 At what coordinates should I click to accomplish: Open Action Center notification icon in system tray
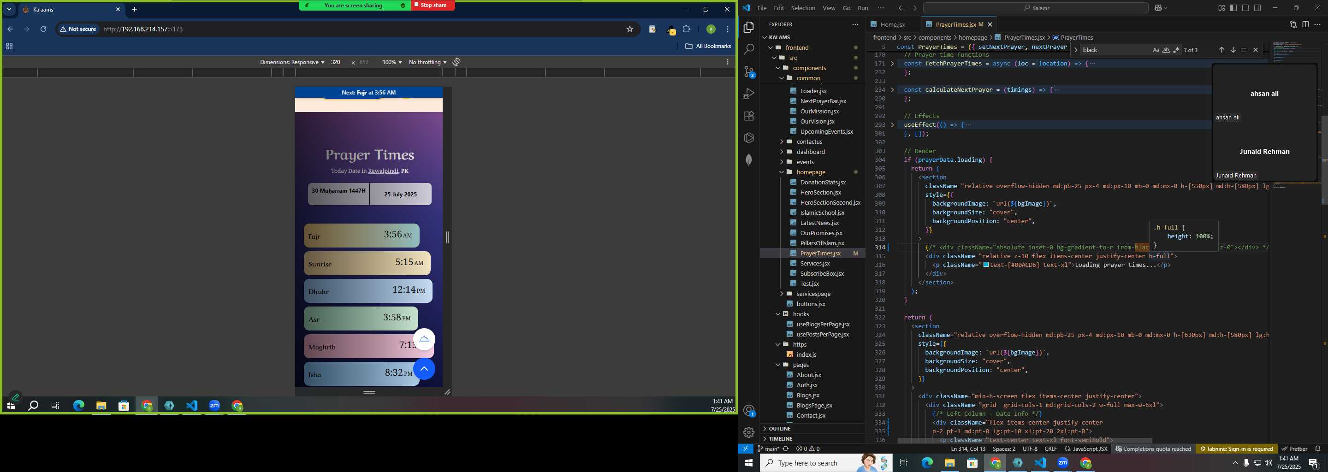[x=1314, y=463]
